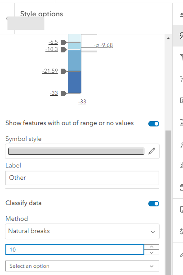The image size is (183, 275).
Task: Click the gray symbol style swatch
Action: (x=76, y=151)
